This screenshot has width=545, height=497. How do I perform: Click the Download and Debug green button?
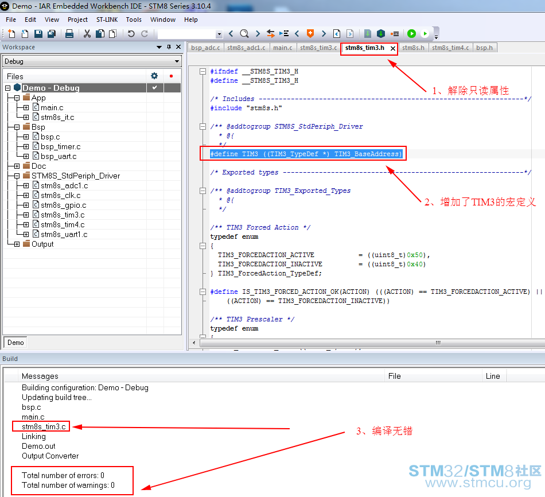click(411, 33)
